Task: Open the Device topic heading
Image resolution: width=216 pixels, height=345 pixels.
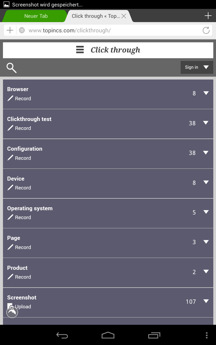Action: pos(16,179)
